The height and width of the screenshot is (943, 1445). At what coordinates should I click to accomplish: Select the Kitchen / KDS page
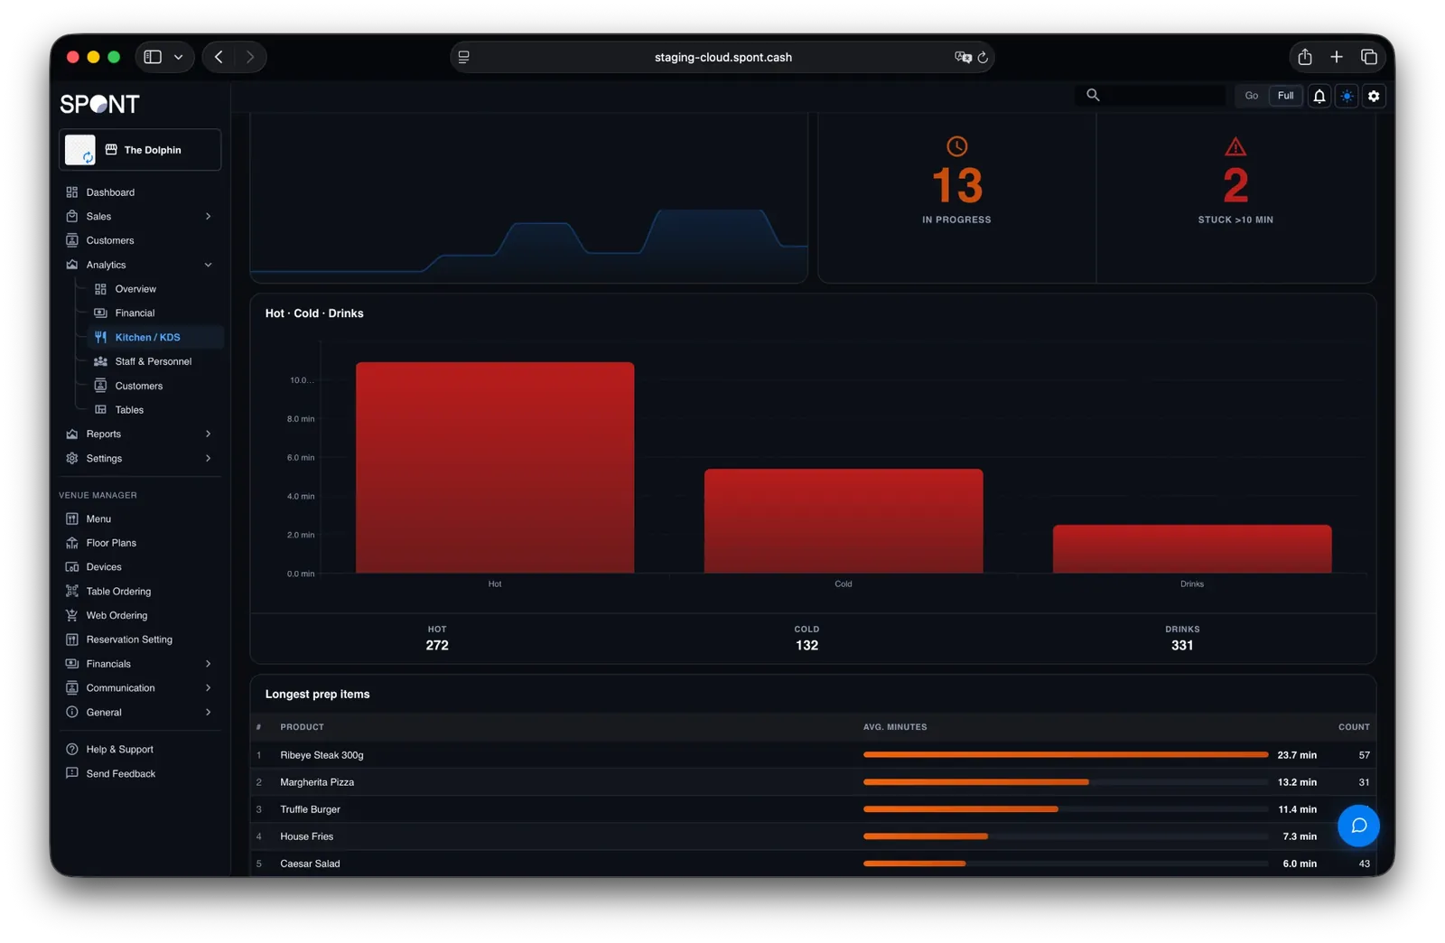[x=154, y=337]
